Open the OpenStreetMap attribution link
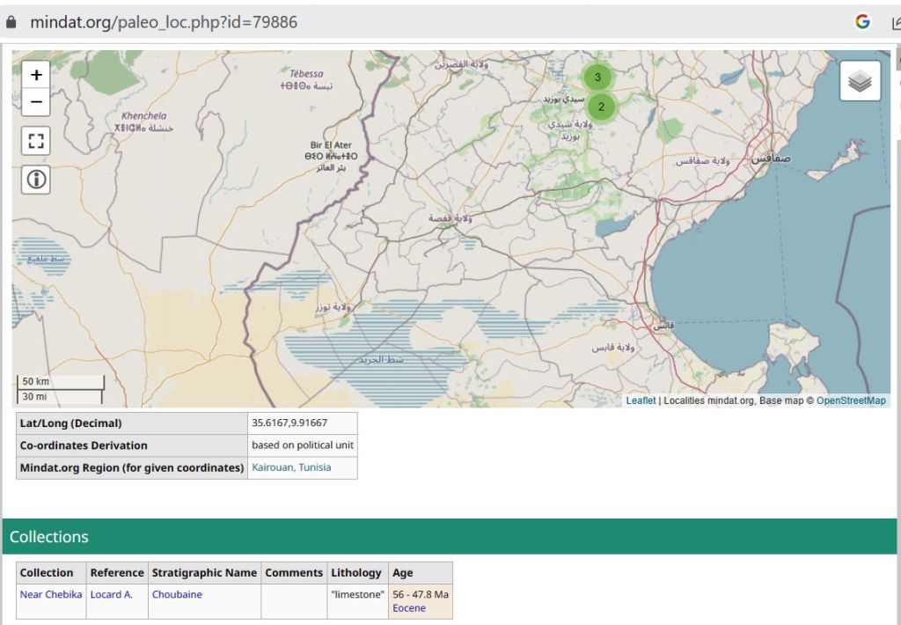 coord(851,401)
